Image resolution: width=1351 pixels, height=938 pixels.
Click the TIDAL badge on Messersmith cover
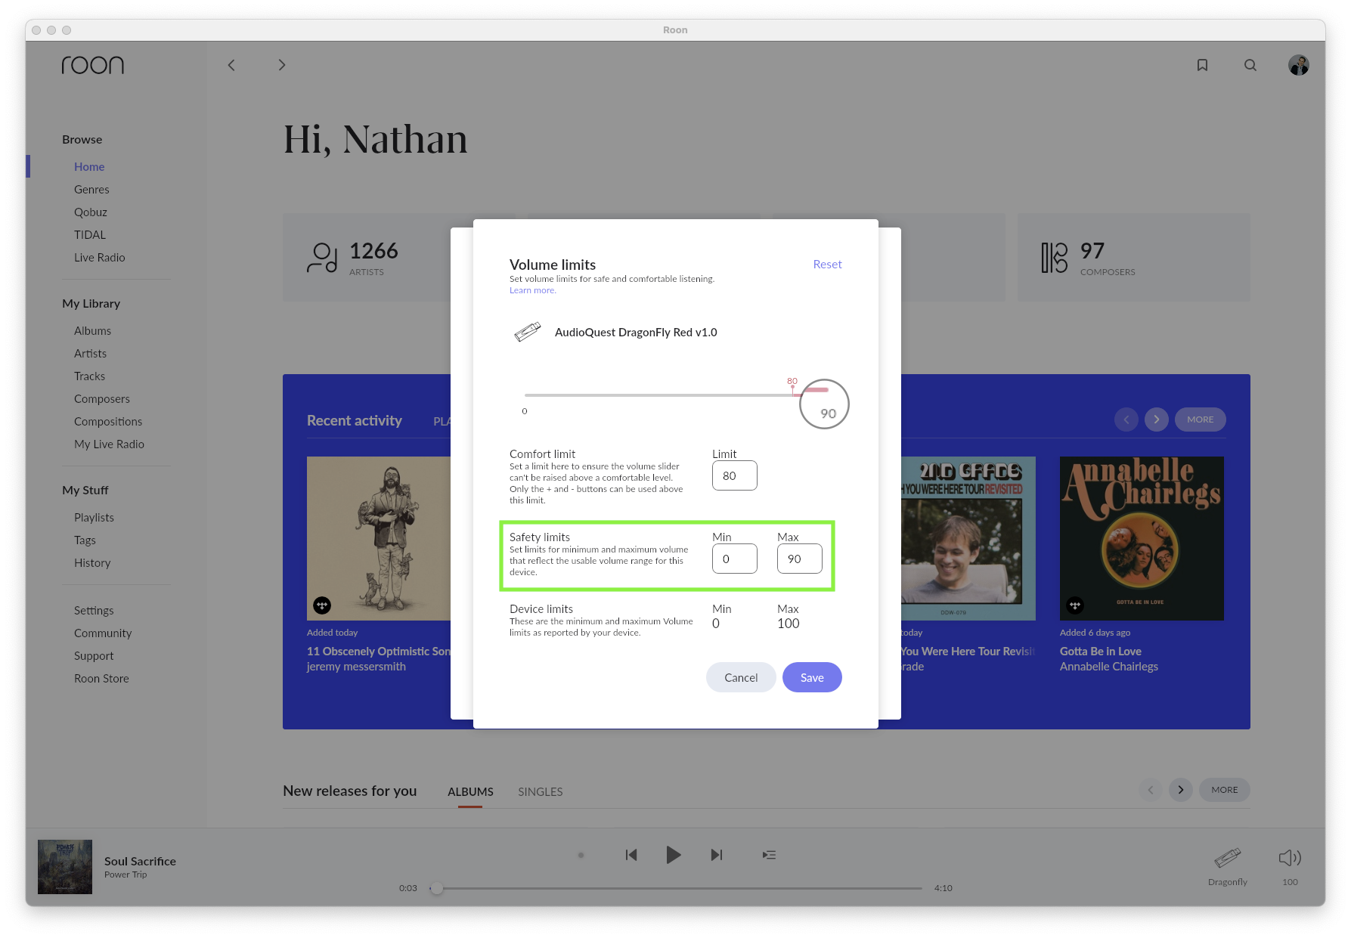(322, 605)
